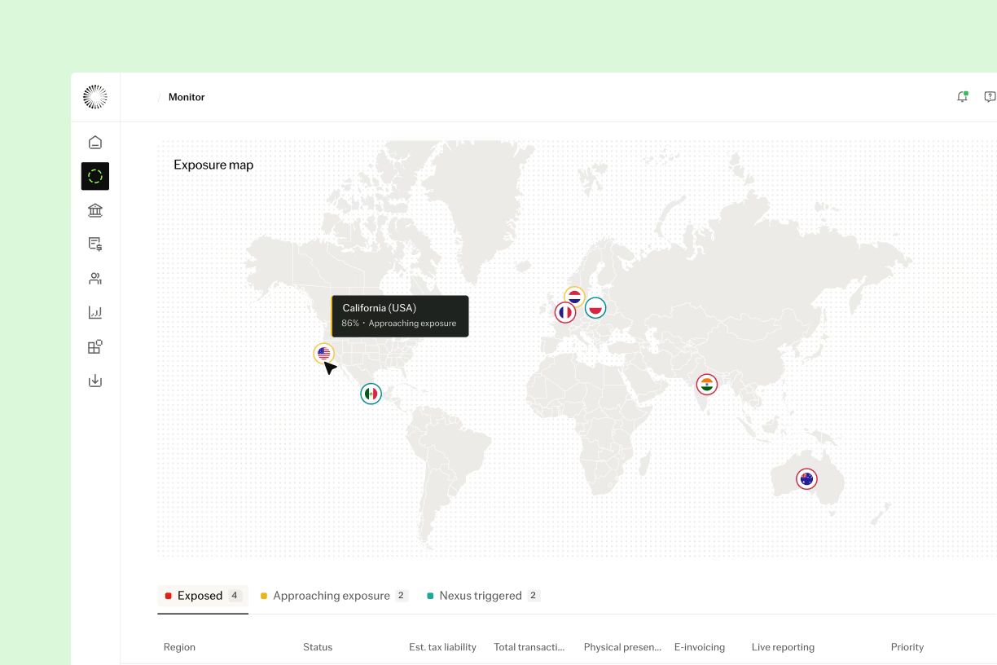Sort by the Region column header
This screenshot has width=997, height=665.
click(179, 647)
